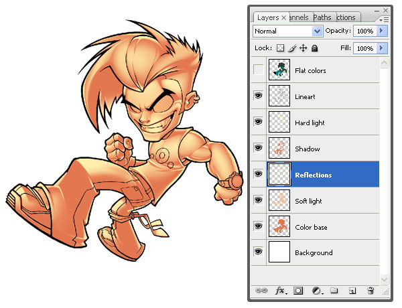This screenshot has width=402, height=308.
Task: Click the link layers icon
Action: point(261,291)
